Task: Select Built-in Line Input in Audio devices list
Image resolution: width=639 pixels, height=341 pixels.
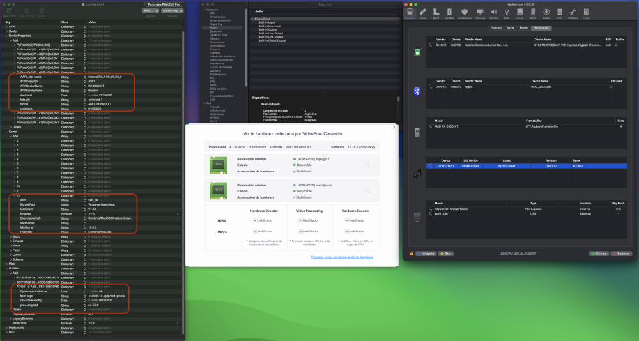Action: pos(270,26)
